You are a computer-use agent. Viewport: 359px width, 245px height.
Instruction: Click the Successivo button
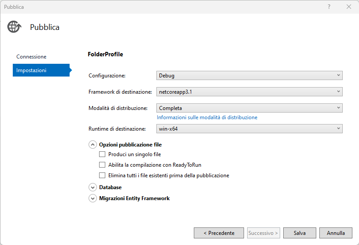tap(263, 233)
